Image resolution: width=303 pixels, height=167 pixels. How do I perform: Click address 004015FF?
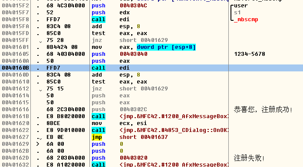(x=15, y=40)
